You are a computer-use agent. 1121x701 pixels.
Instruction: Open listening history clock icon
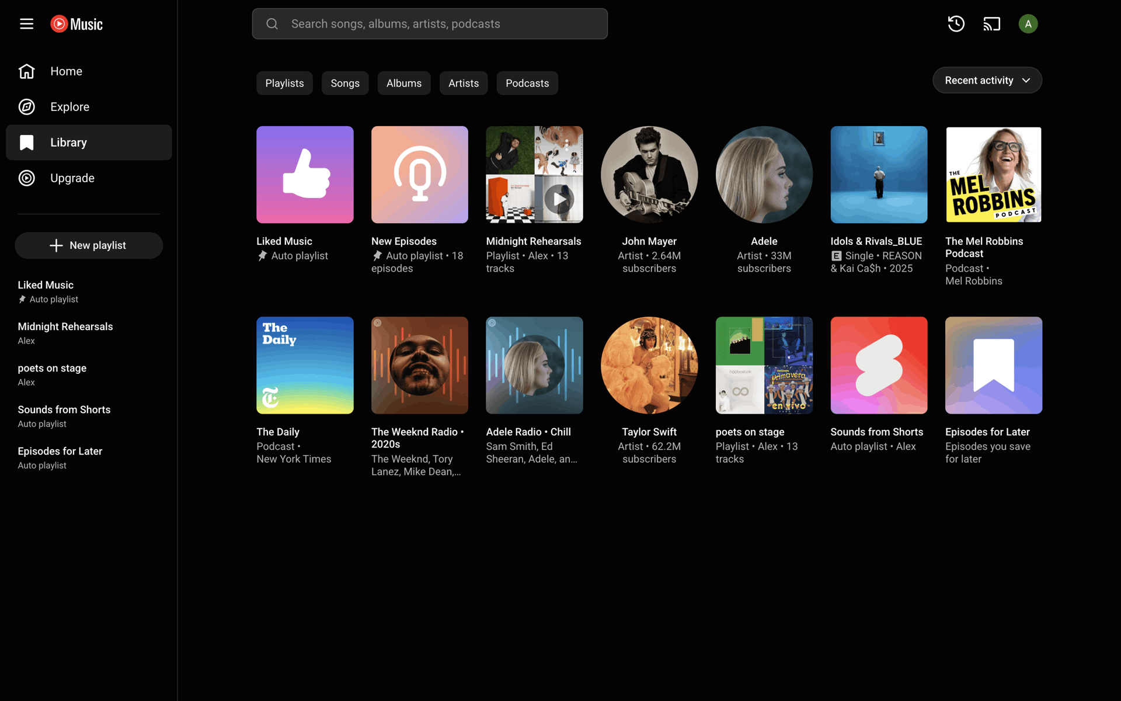coord(956,24)
